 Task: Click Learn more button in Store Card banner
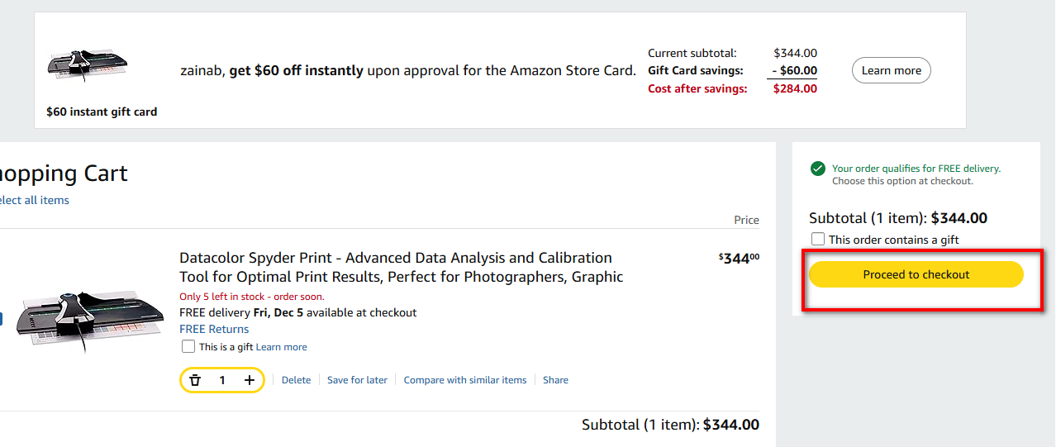(891, 70)
